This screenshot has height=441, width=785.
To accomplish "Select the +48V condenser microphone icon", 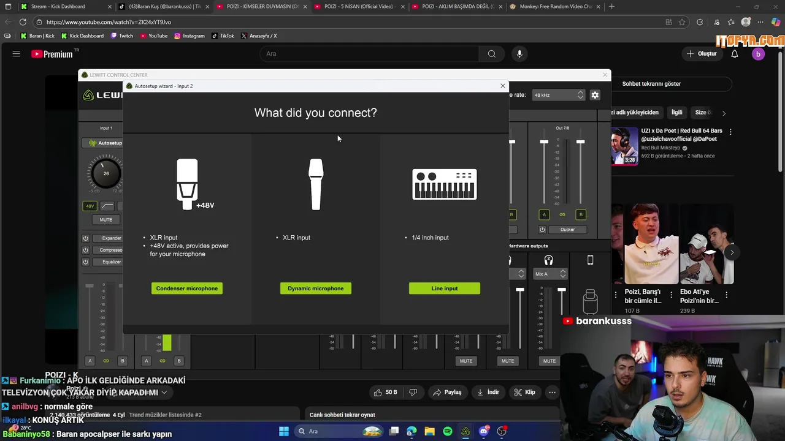I will [x=194, y=184].
